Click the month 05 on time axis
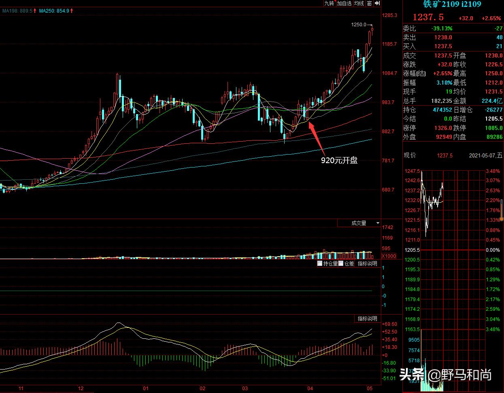Screen dimensions: 504x393 click(x=370, y=389)
